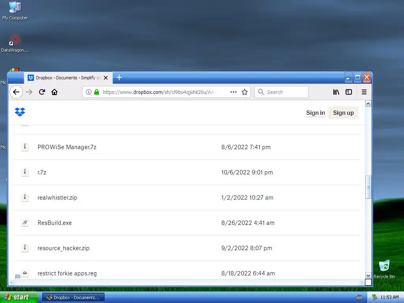Click the Dropbox logo on the page
Image resolution: width=404 pixels, height=303 pixels.
(x=20, y=112)
